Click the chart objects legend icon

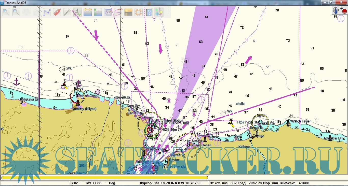coord(159,12)
